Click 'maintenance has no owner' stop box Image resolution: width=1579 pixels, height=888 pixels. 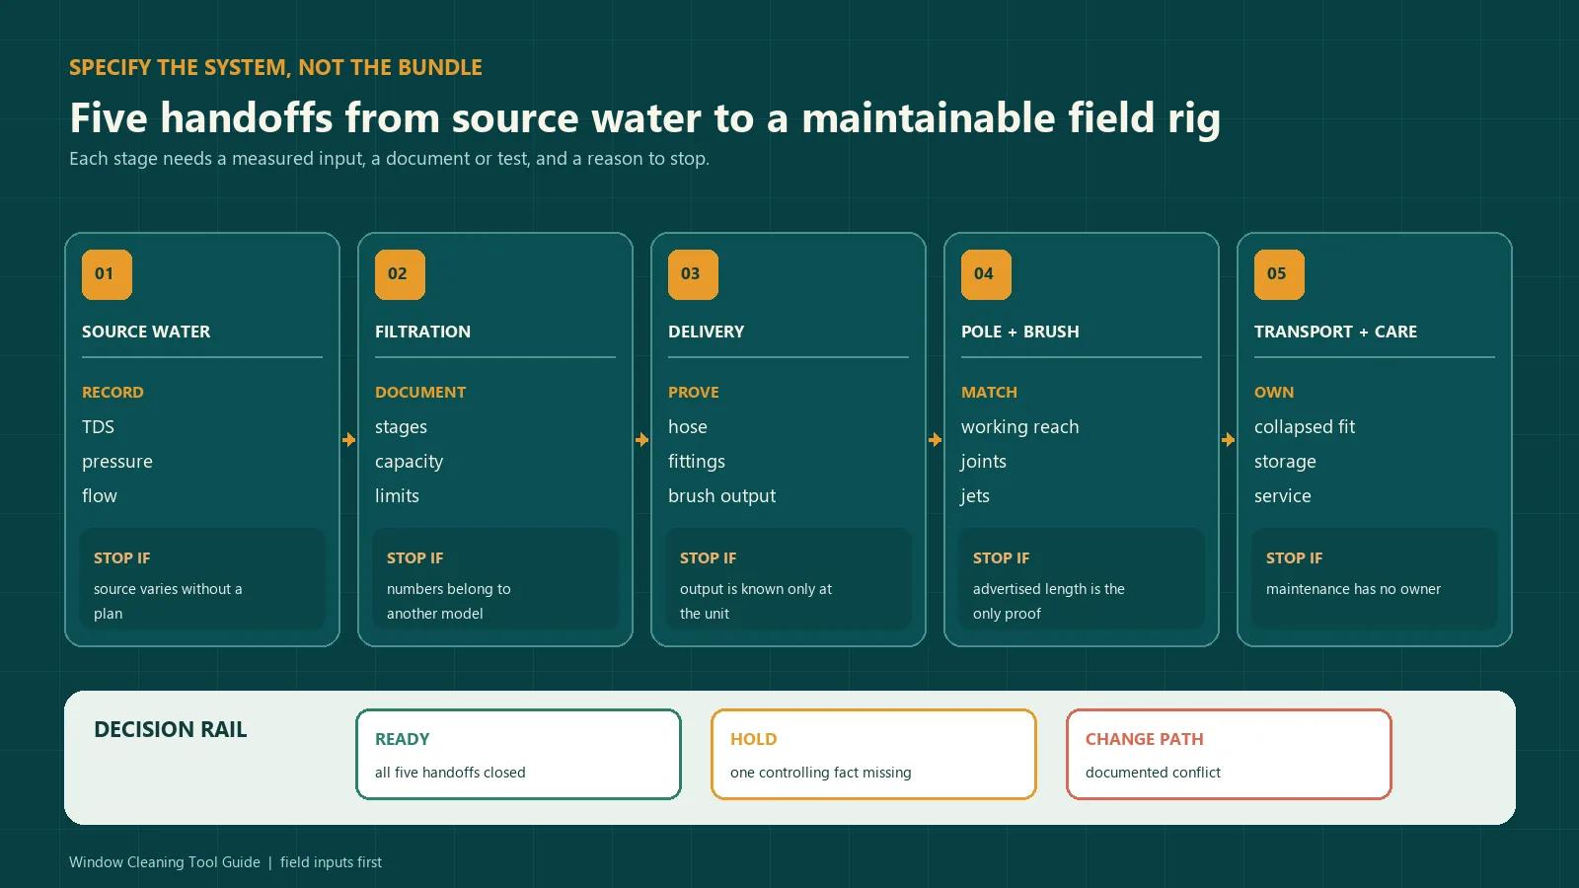[1375, 578]
